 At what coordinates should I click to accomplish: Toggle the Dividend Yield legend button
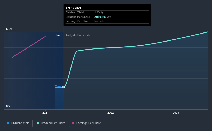18,123
